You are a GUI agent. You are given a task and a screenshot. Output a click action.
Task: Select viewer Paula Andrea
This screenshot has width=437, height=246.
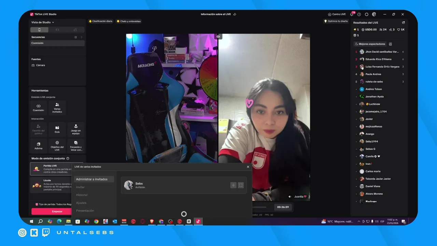[380, 74]
